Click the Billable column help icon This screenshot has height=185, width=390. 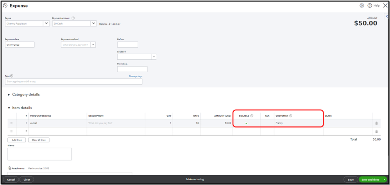[x=252, y=116]
